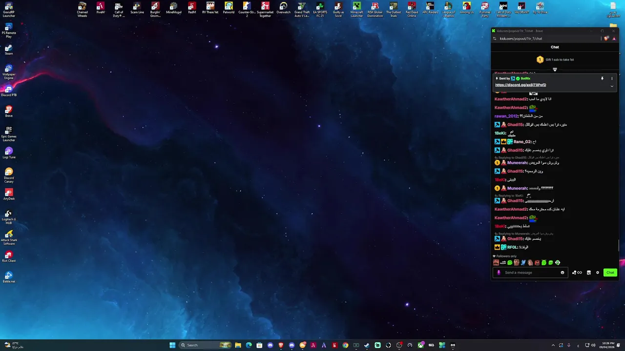Open the discord.gg invite link
This screenshot has width=625, height=351.
point(521,85)
